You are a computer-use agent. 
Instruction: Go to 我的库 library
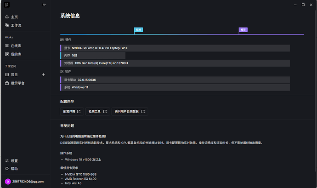tap(13, 54)
